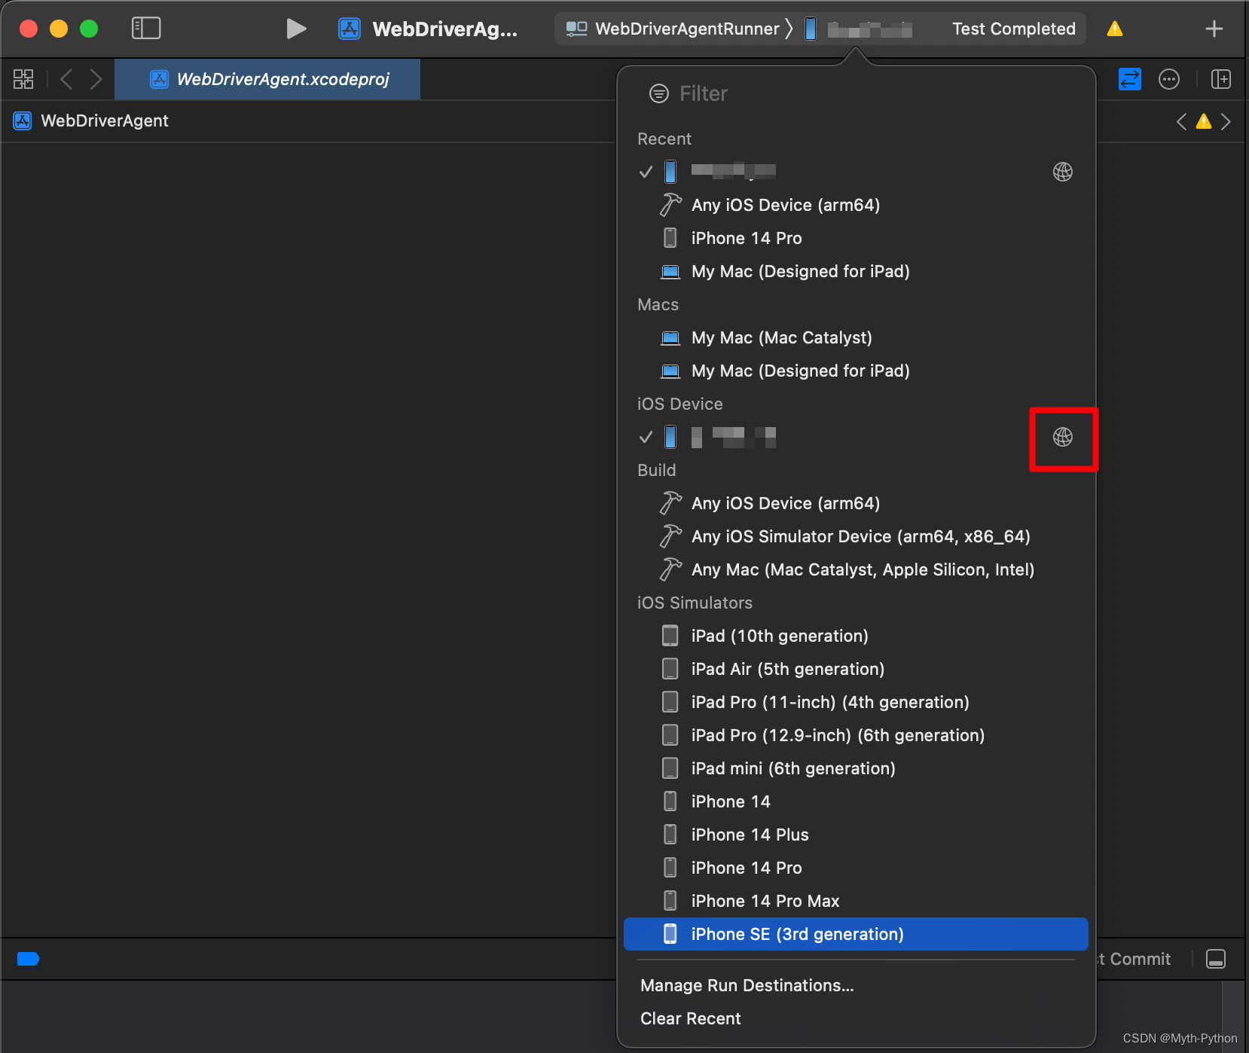The image size is (1249, 1053).
Task: Jump to previous issue chevron
Action: click(x=1181, y=121)
